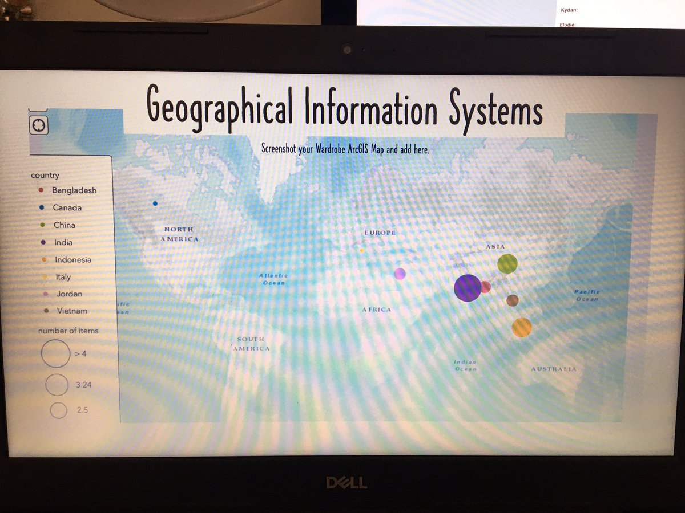Click the 'India' legend label
Screen dimensions: 685x513
[x=63, y=242]
